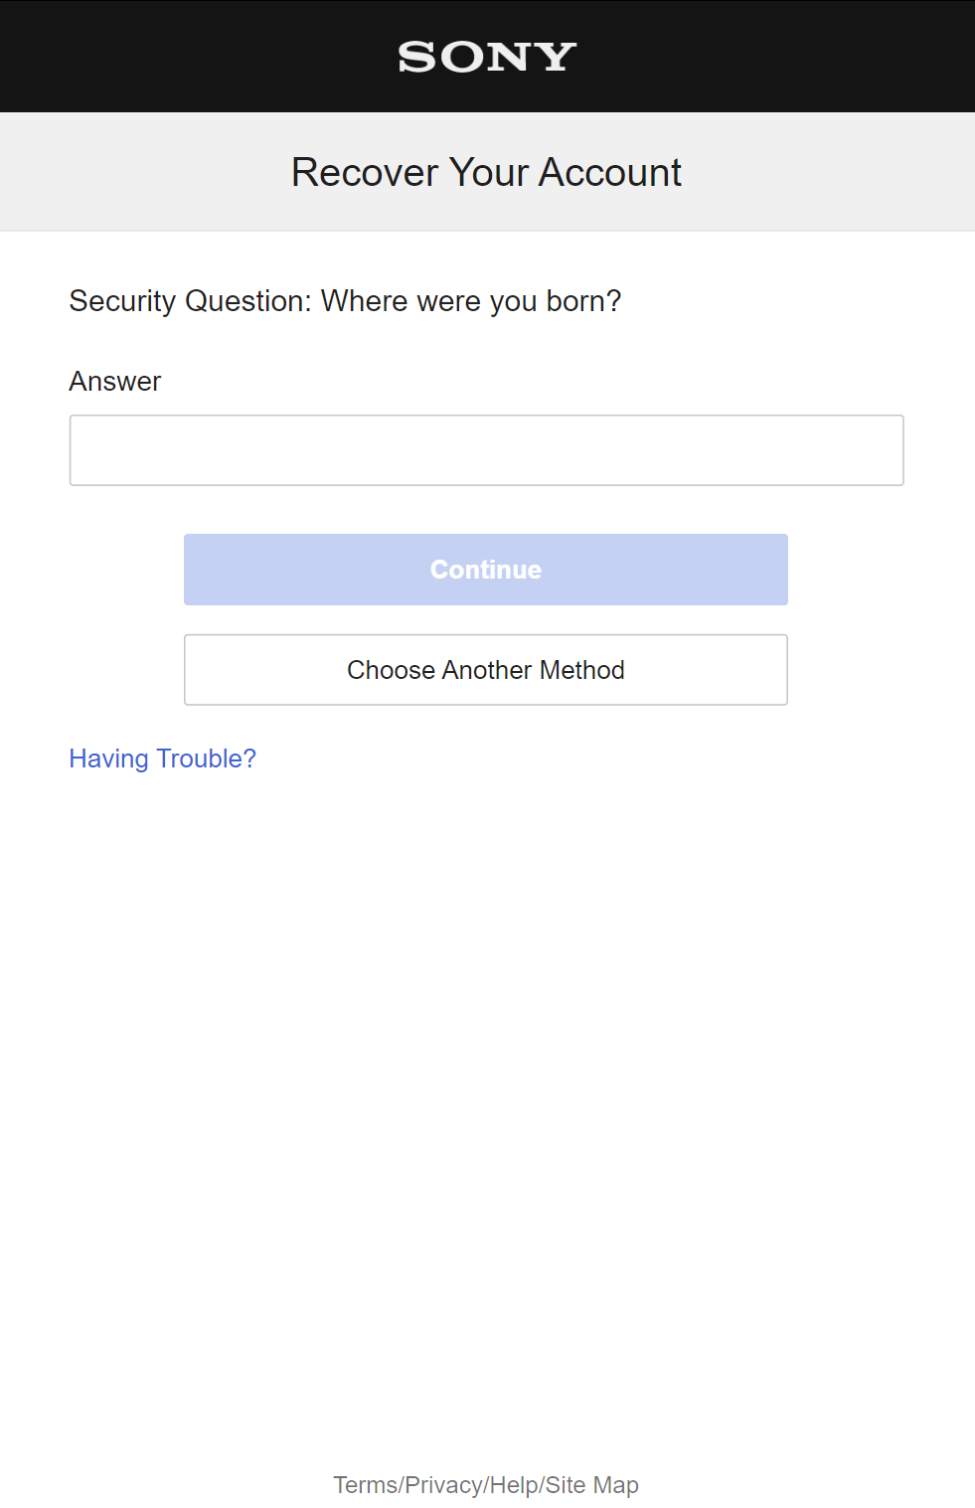Select Choose Another Method
The image size is (975, 1508).
(486, 670)
